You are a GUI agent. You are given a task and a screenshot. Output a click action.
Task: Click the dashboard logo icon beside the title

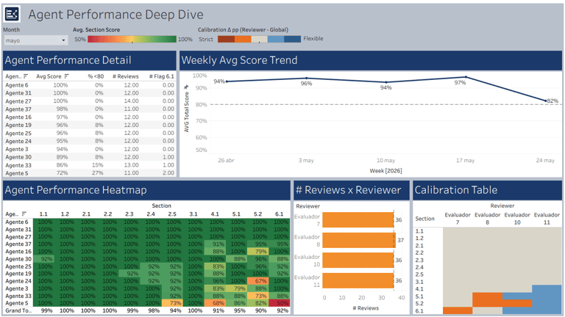tap(12, 15)
